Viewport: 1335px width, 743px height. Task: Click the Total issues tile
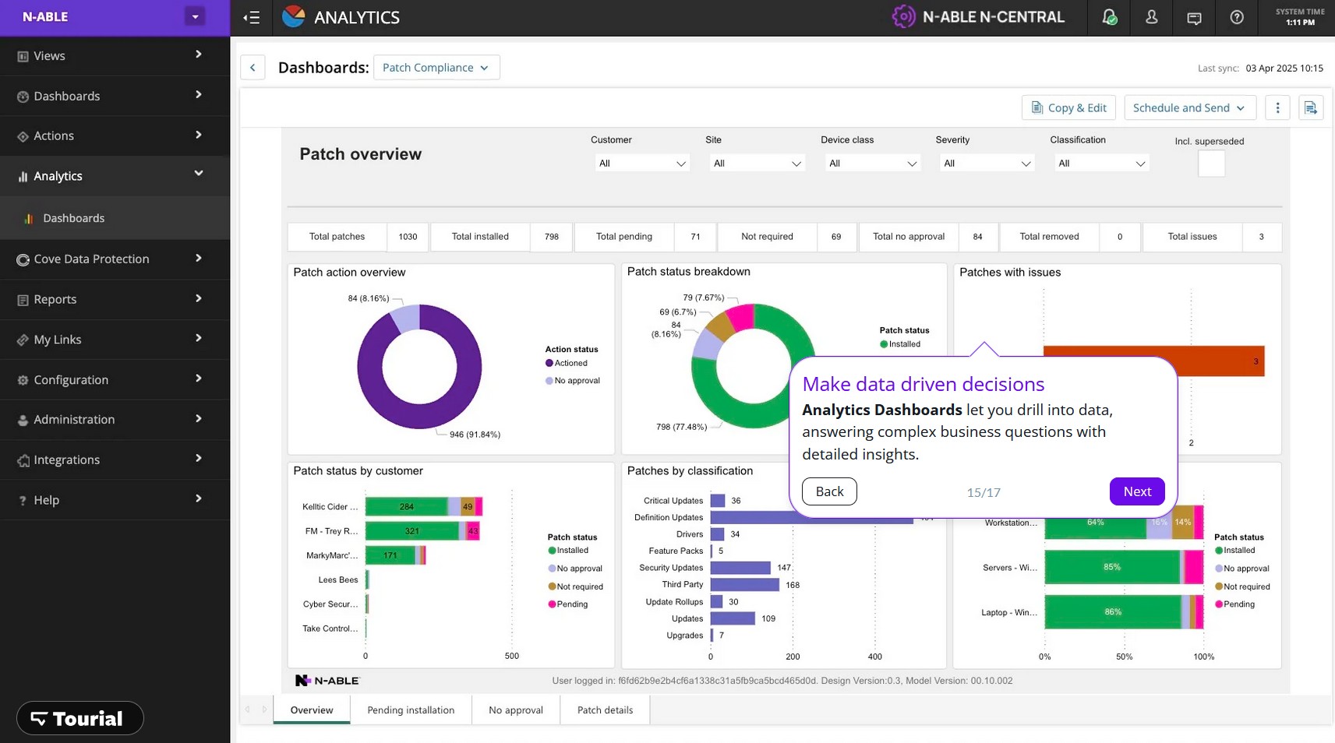[x=1212, y=237]
